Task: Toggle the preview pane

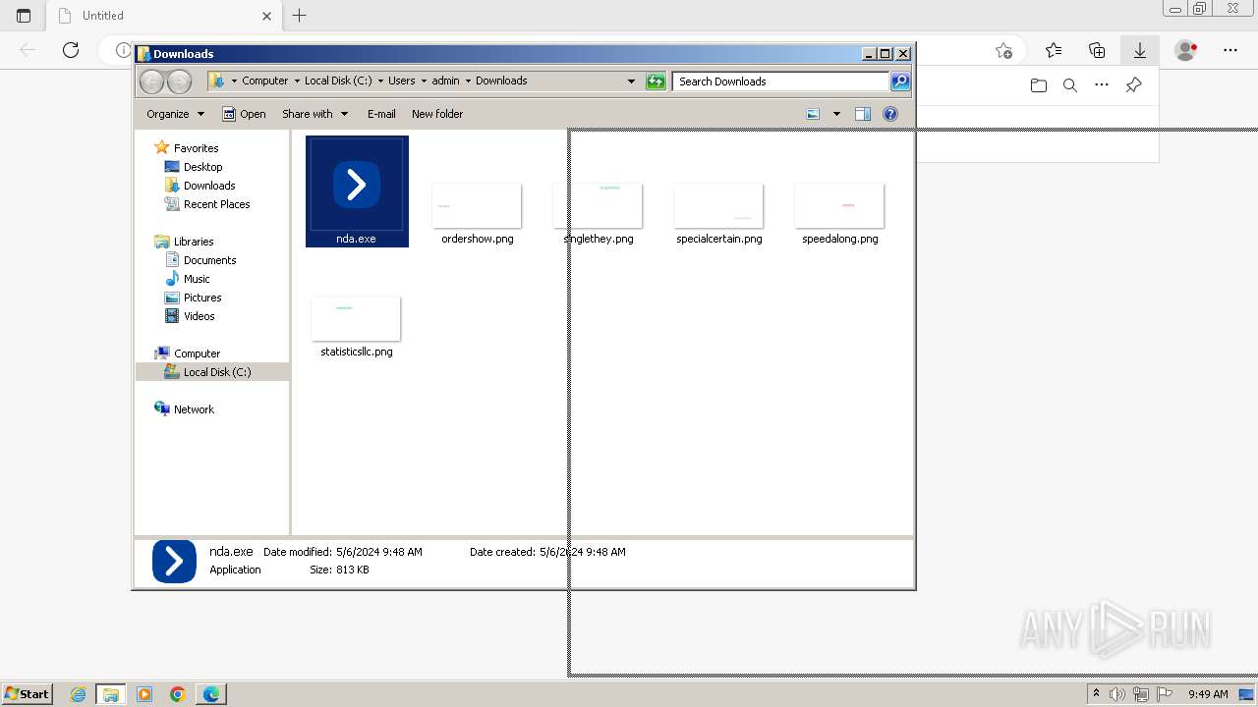Action: coord(862,114)
